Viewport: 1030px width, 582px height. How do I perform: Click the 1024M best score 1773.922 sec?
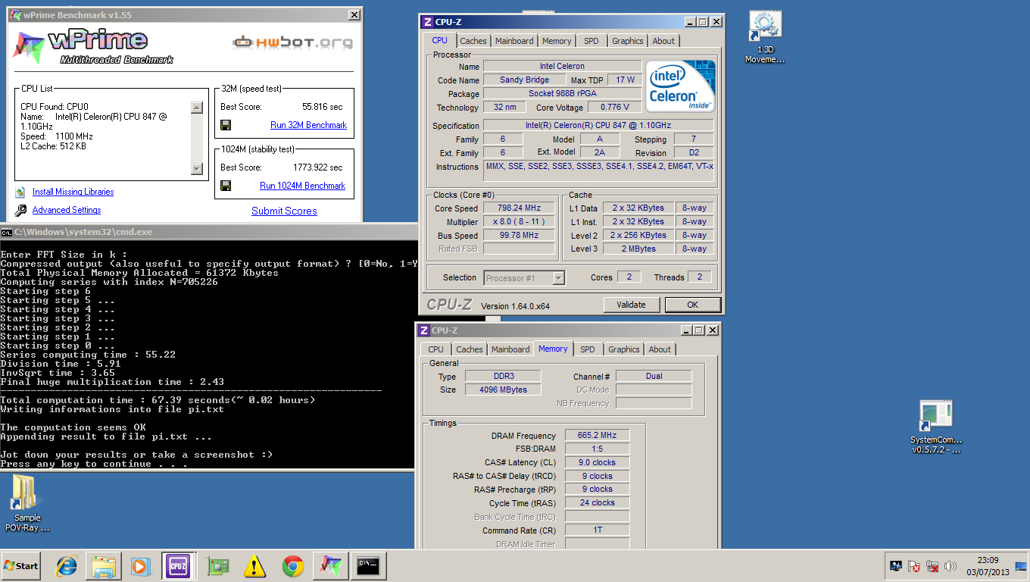[x=317, y=167]
